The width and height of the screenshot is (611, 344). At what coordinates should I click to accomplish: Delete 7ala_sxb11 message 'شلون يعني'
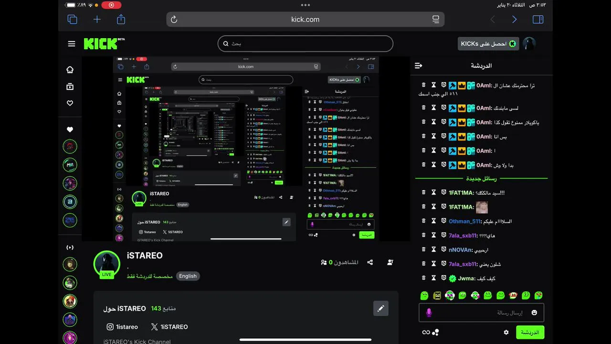tap(423, 264)
